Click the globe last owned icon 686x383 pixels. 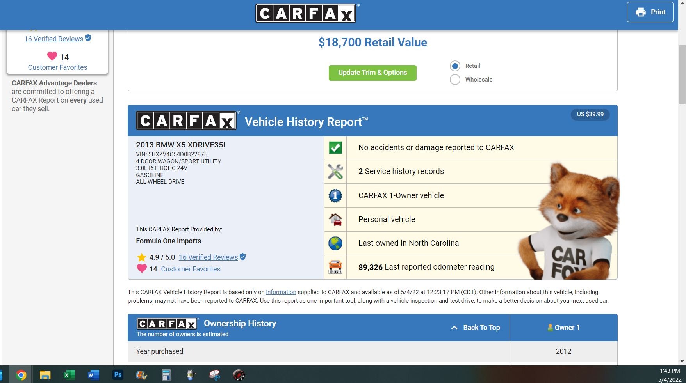pos(335,243)
